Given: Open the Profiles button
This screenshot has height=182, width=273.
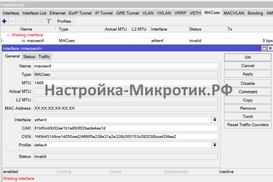Looking at the screenshot, I should pyautogui.click(x=64, y=21).
